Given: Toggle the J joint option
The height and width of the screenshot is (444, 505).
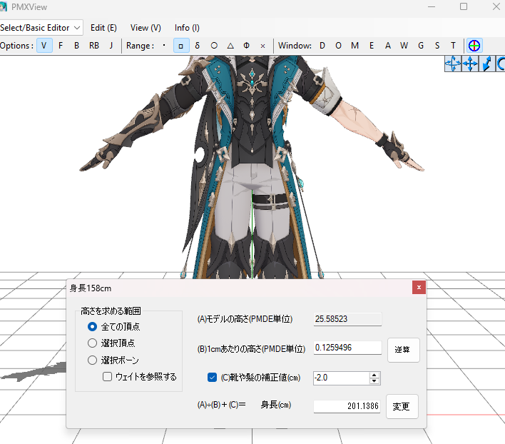Looking at the screenshot, I should 111,46.
